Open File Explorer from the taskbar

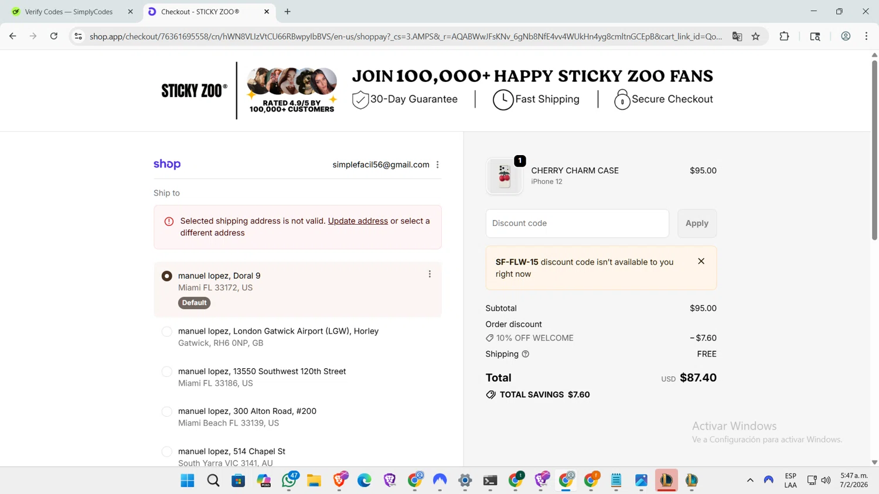coord(314,481)
